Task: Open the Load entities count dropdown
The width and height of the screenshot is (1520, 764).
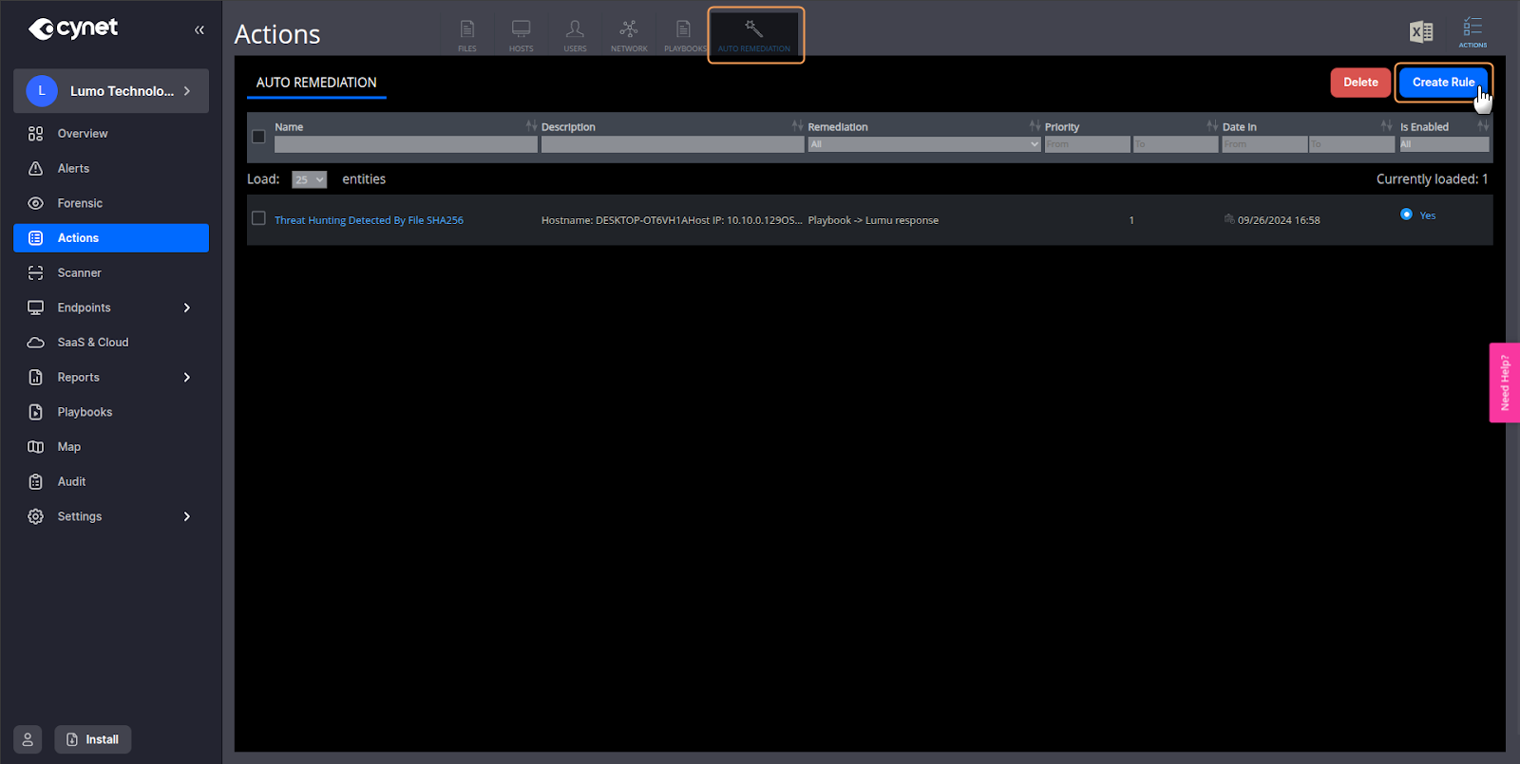Action: point(309,179)
